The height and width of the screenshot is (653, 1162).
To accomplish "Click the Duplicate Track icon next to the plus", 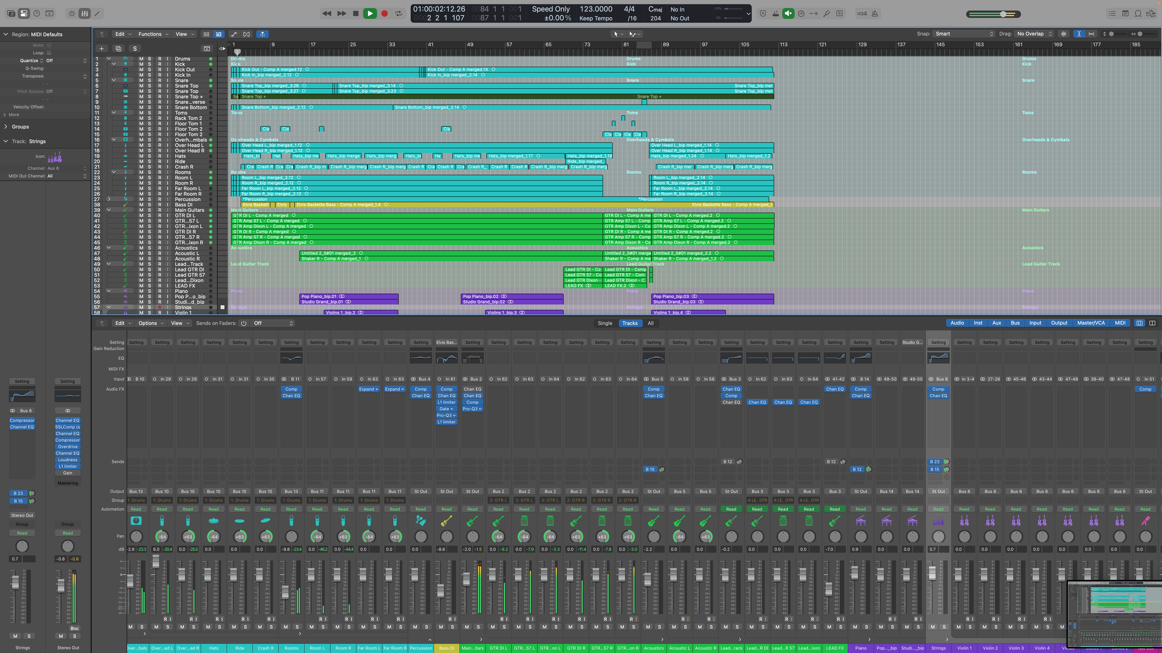I will [x=118, y=48].
